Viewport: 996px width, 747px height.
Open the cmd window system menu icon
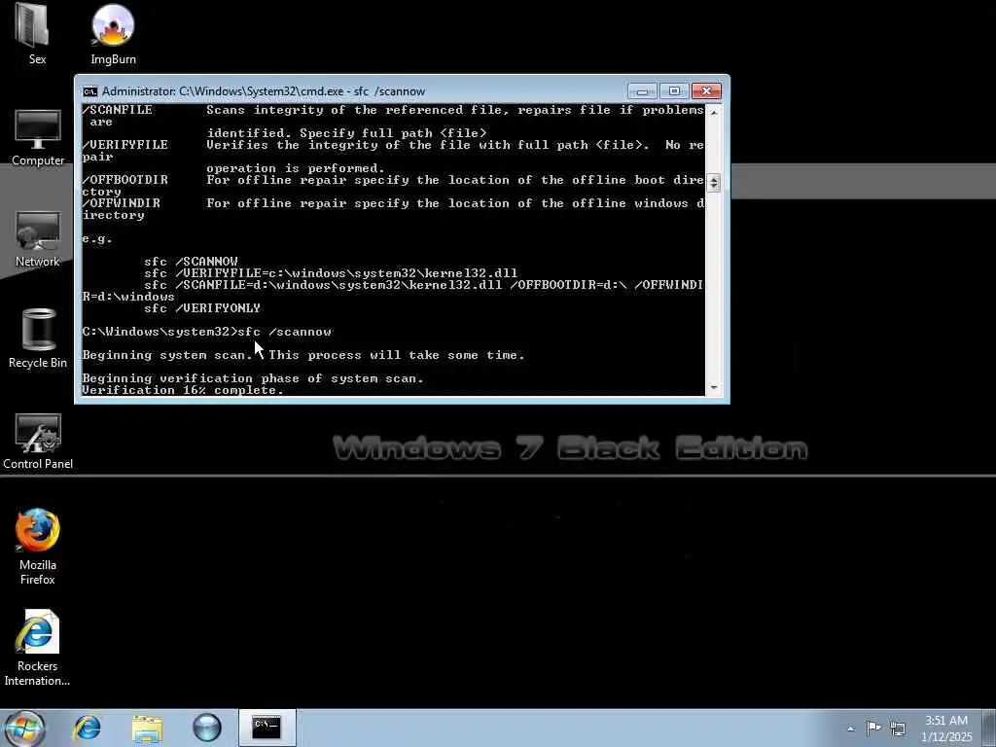point(90,91)
